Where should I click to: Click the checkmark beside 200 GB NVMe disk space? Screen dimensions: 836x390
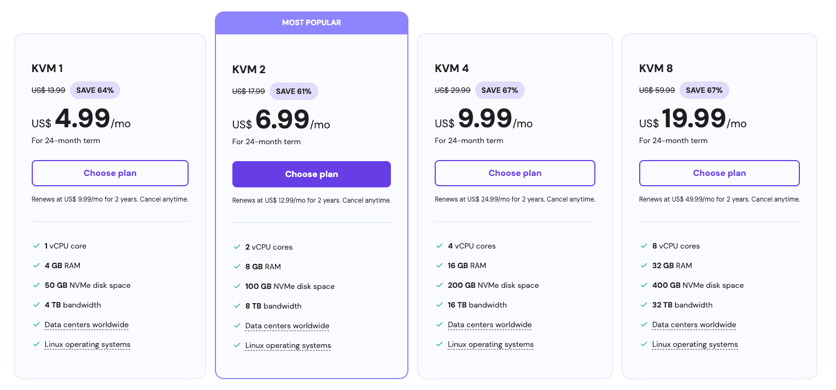(441, 285)
